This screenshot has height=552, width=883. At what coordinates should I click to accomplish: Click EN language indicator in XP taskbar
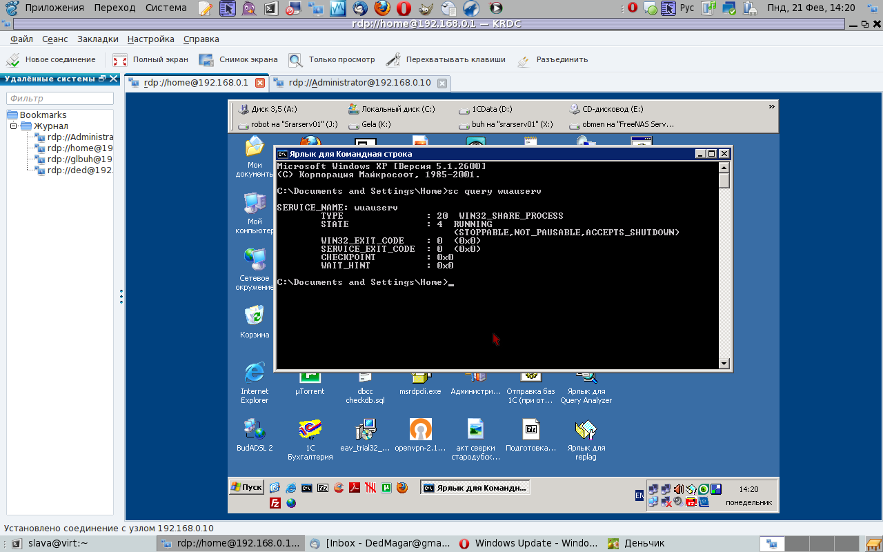(x=639, y=495)
